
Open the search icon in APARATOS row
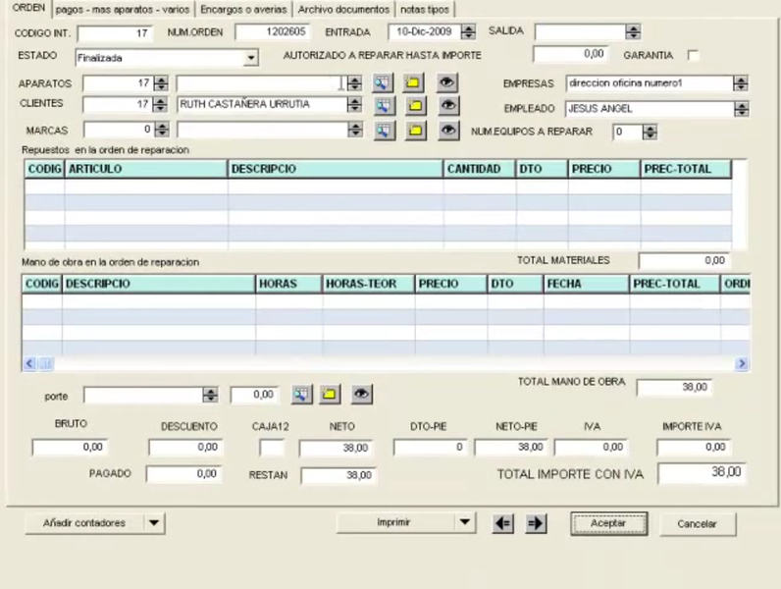coord(382,82)
